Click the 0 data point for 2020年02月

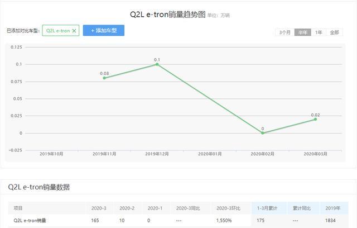(x=263, y=133)
